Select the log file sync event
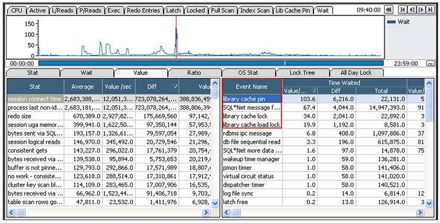The height and width of the screenshot is (223, 440). click(324, 193)
